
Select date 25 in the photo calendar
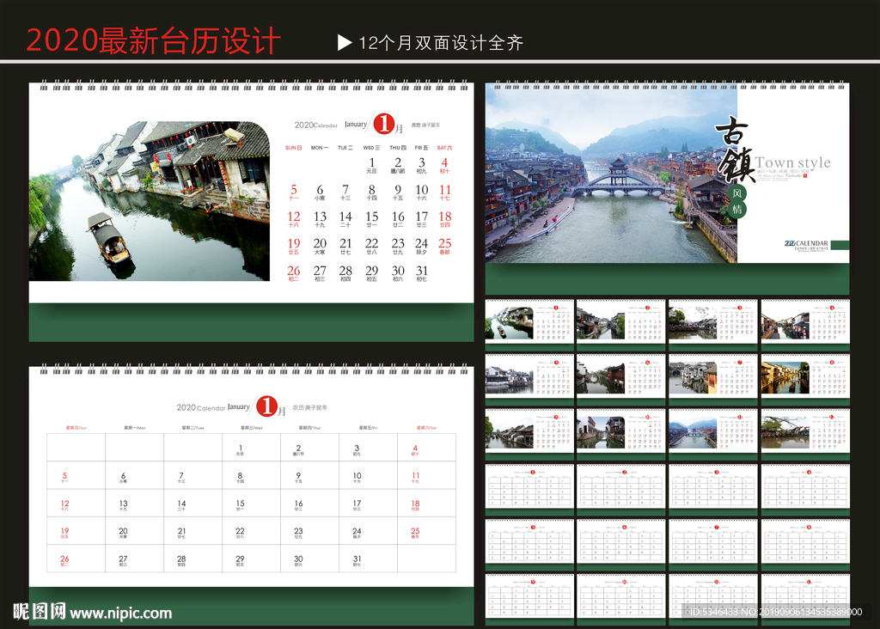pyautogui.click(x=444, y=245)
